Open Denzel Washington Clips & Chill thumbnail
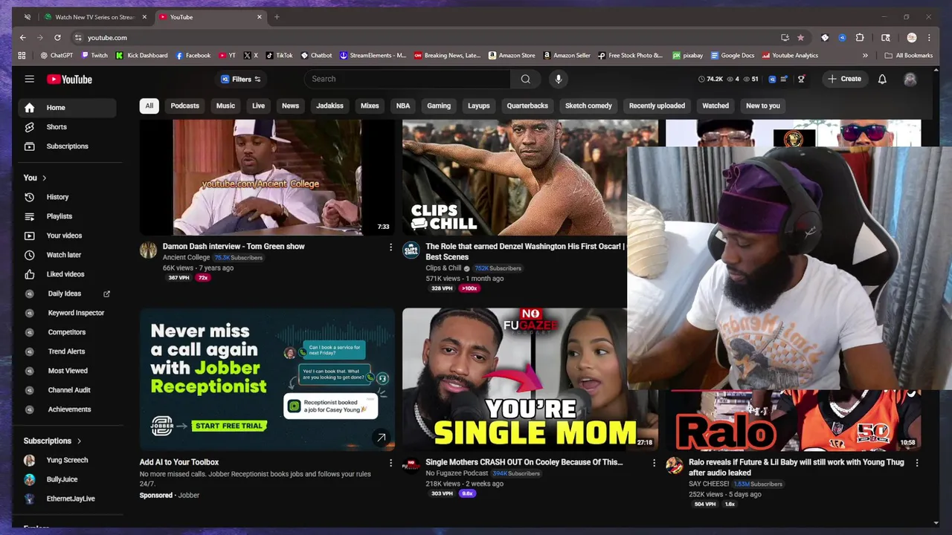 [x=514, y=177]
